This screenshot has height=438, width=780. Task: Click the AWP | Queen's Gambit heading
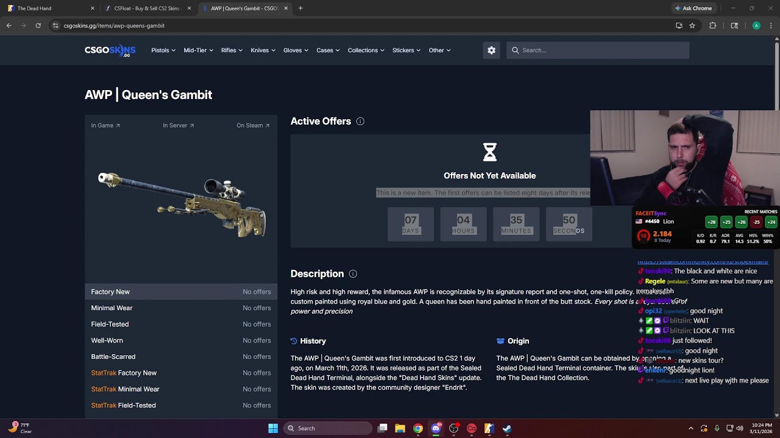click(x=148, y=95)
